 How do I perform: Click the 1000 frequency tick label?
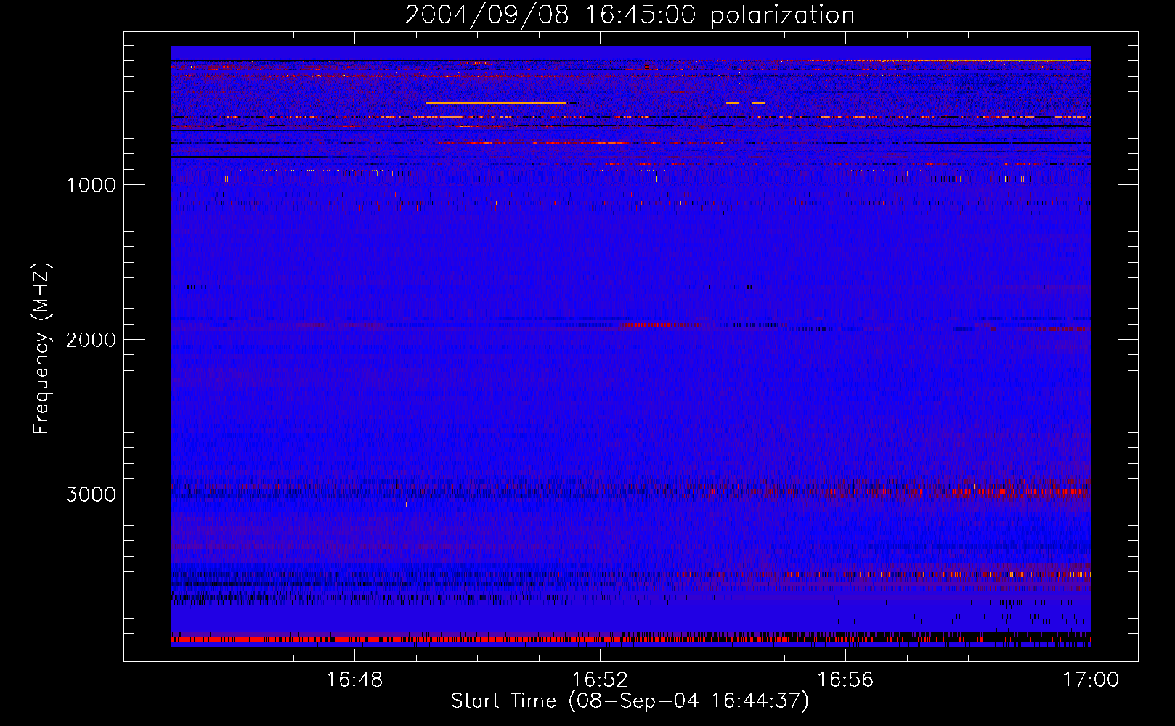pos(91,185)
